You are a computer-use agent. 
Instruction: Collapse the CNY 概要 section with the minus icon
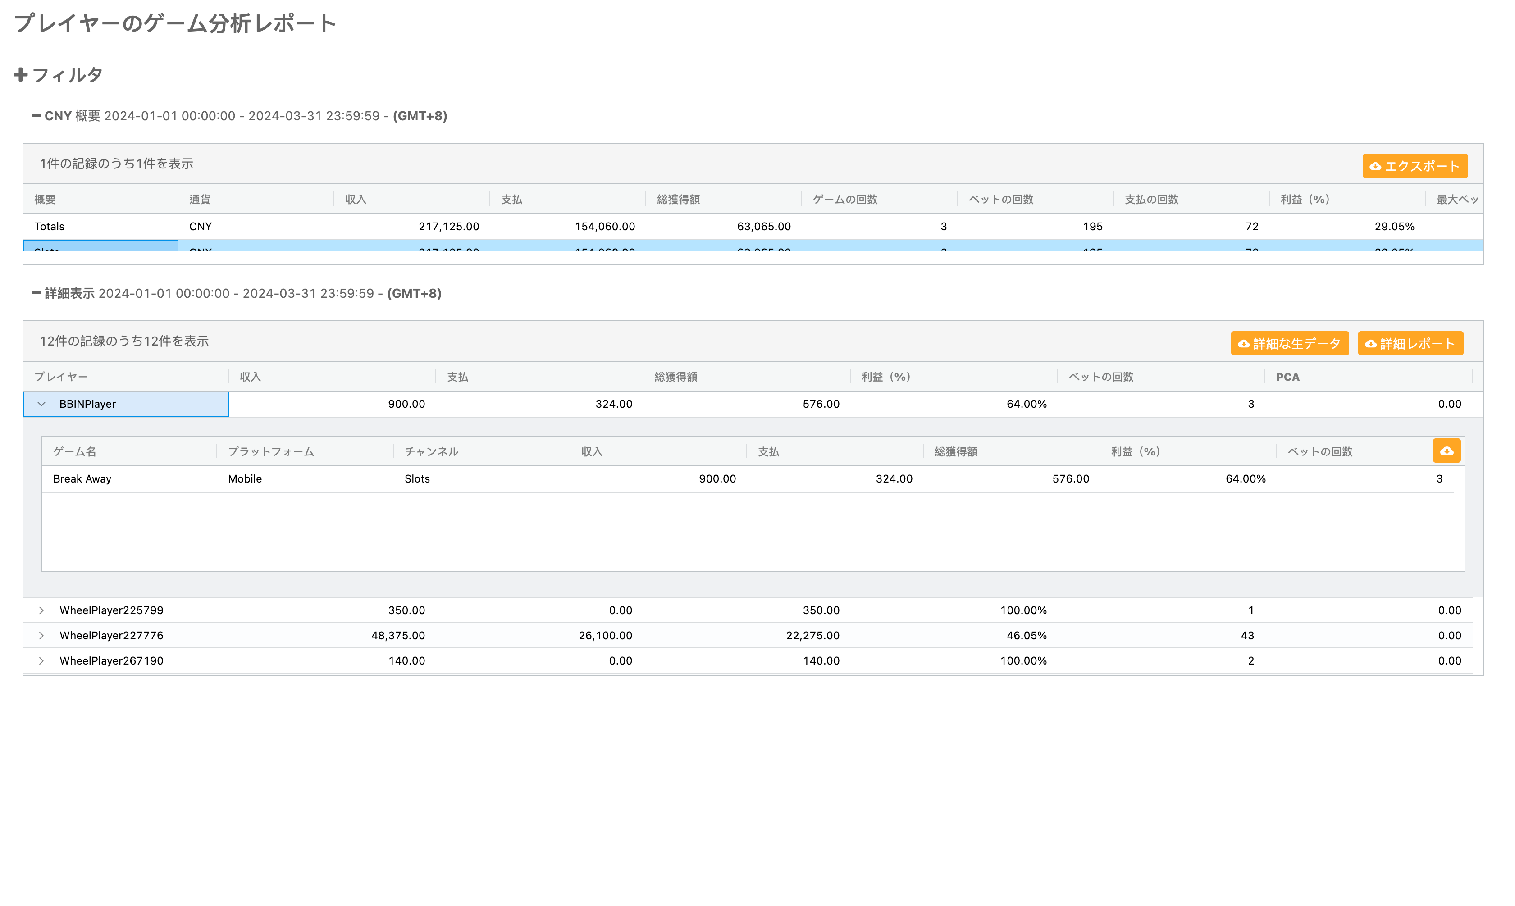tap(37, 115)
